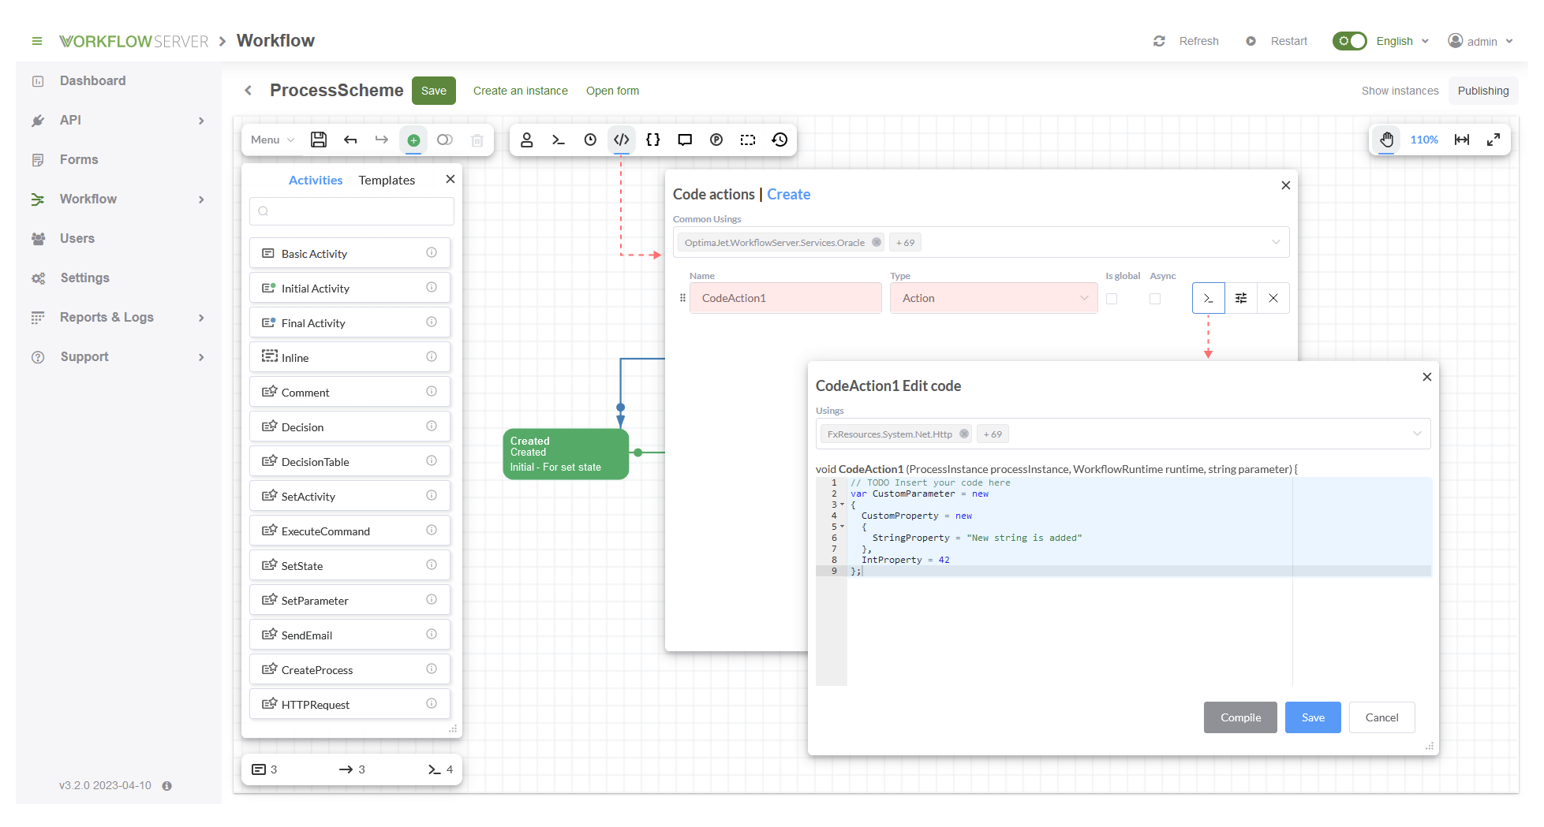Delete the CodeAction1 row

pos(1273,298)
